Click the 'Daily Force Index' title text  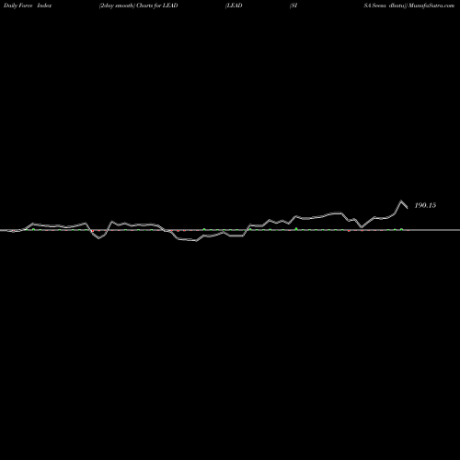[28, 6]
